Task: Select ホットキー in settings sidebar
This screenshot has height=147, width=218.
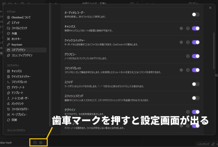Action: [16, 39]
